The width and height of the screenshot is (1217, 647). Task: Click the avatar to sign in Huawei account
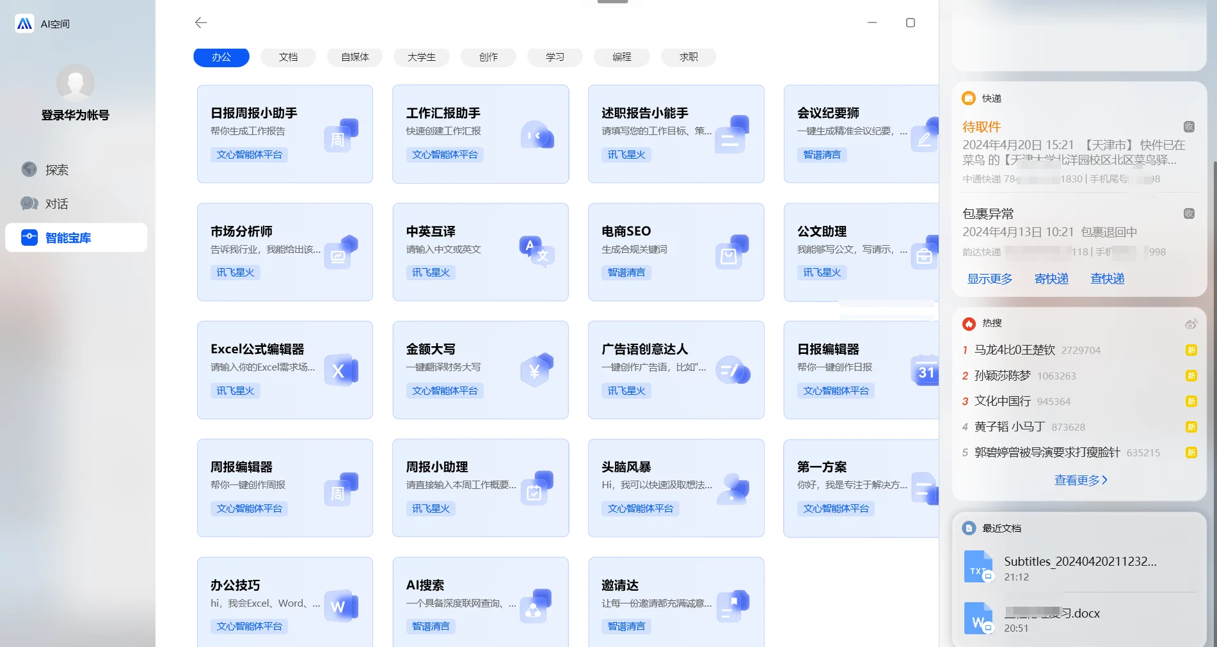pyautogui.click(x=75, y=83)
